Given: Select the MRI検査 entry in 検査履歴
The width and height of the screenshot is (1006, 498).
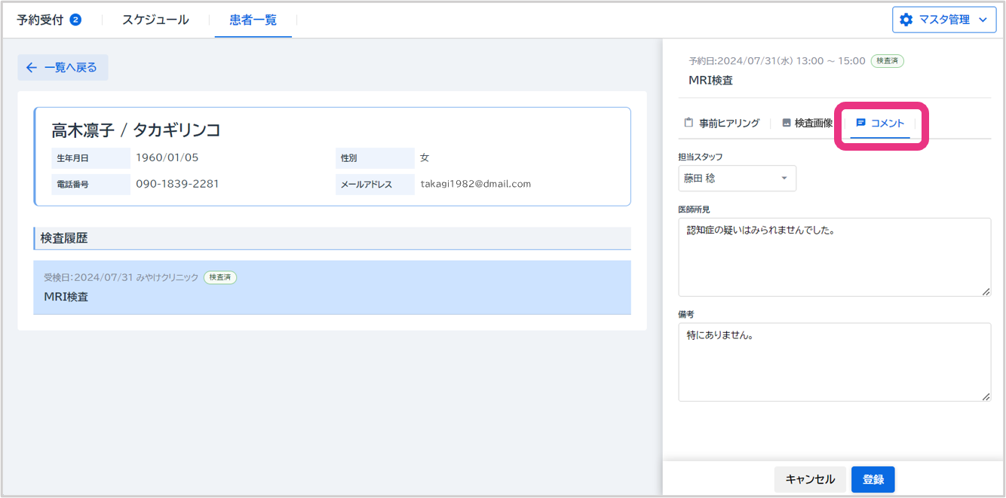Looking at the screenshot, I should (332, 288).
